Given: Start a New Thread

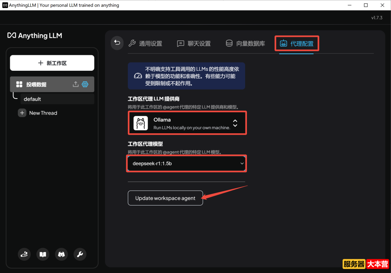Looking at the screenshot, I should 43,113.
